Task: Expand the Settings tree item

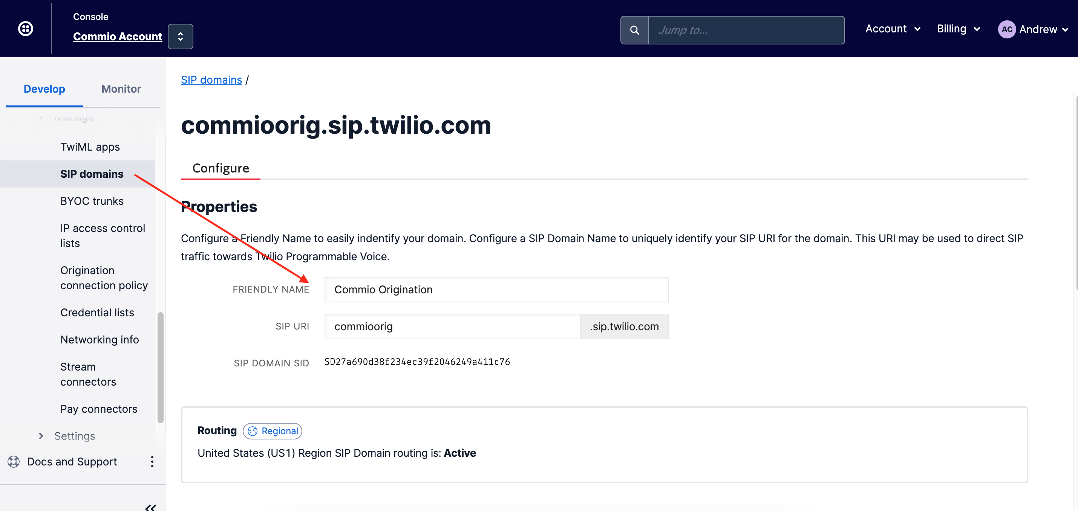Action: coord(41,435)
